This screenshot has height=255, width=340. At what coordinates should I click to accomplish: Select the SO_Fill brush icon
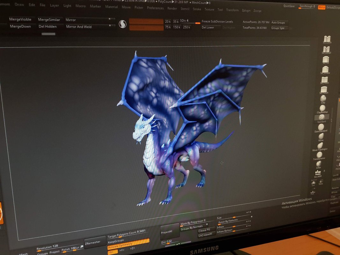[x=326, y=60]
